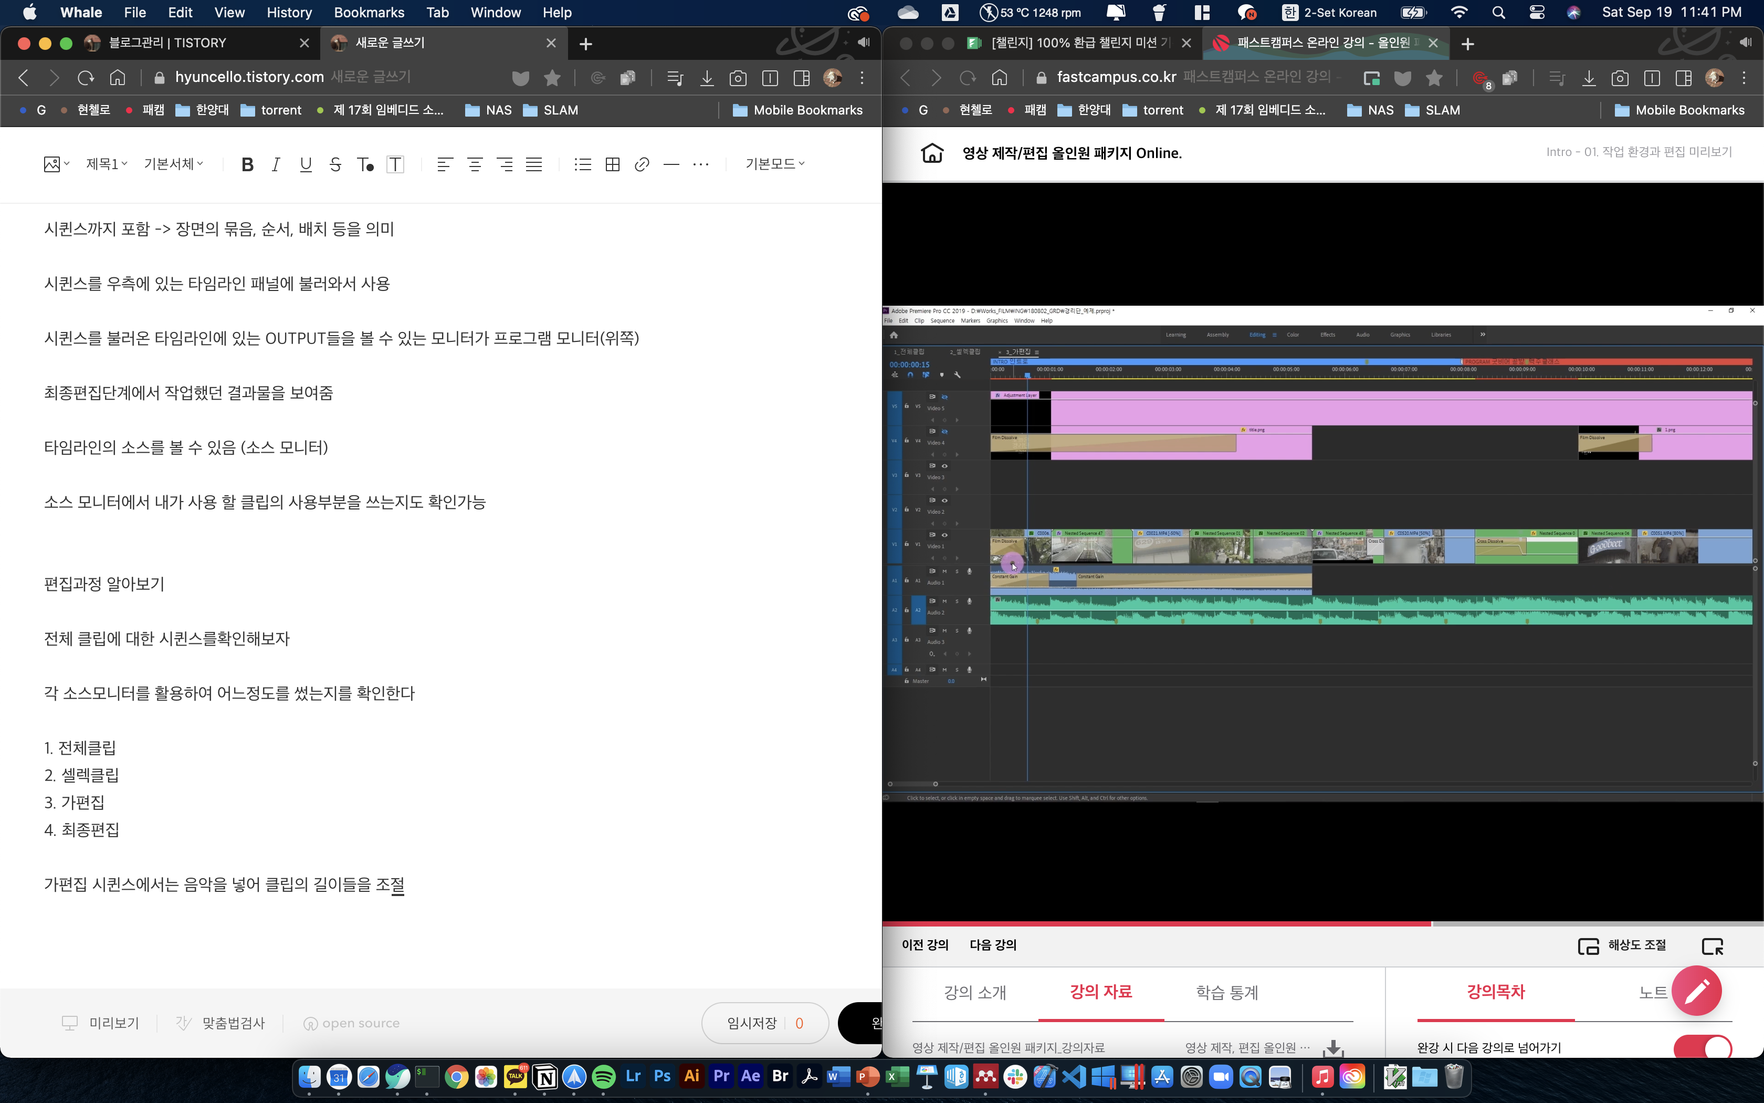Open the Bookmarks menu in the menu bar
Screen dimensions: 1764x1103
coord(369,13)
